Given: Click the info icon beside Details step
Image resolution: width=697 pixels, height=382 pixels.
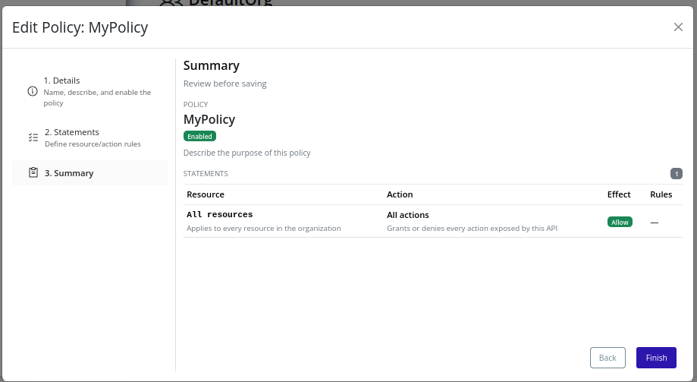Looking at the screenshot, I should tap(33, 91).
